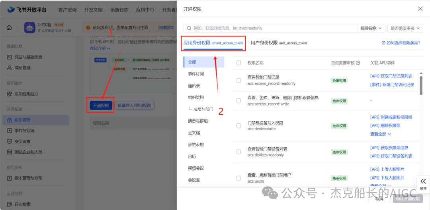Image resolution: width=430 pixels, height=210 pixels.
Task: Select the 成员与部门 subcategory
Action: 203,109
